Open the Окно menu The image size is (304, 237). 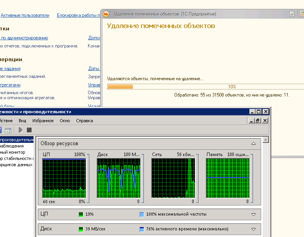pos(65,121)
